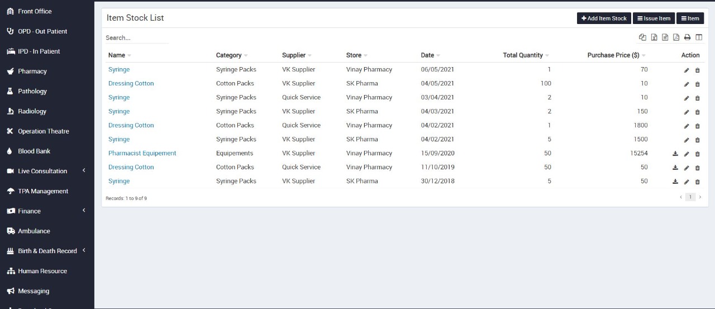Download attachment for Pharmacist Equipement row

click(x=675, y=154)
